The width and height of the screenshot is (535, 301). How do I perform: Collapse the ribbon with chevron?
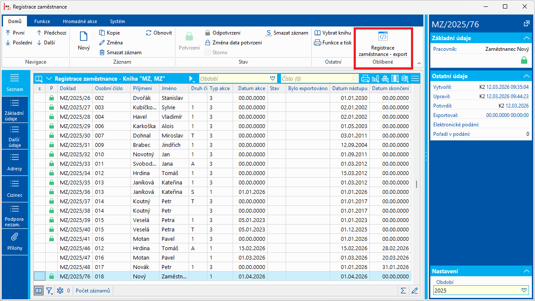click(419, 63)
